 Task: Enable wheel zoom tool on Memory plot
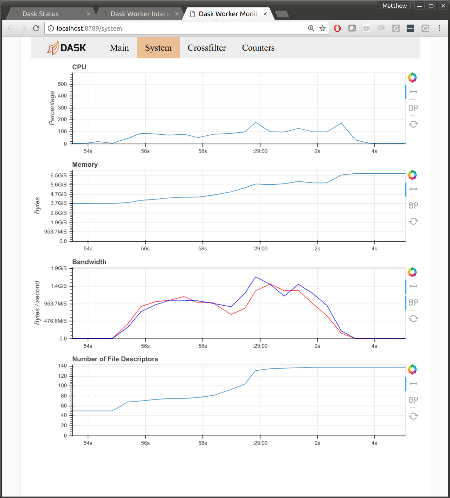(413, 205)
